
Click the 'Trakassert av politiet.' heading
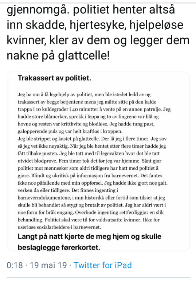pyautogui.click(x=54, y=78)
